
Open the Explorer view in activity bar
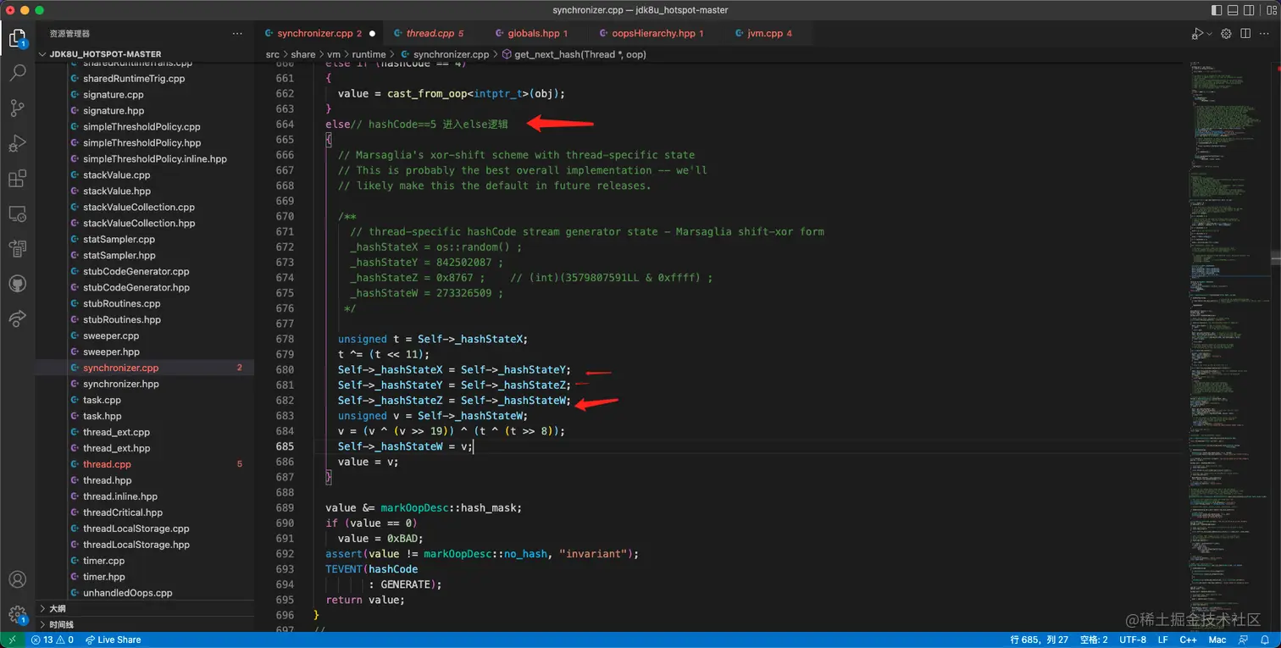pyautogui.click(x=17, y=38)
